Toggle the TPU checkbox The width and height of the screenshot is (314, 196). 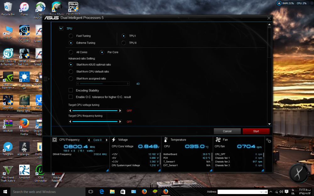(x=61, y=29)
